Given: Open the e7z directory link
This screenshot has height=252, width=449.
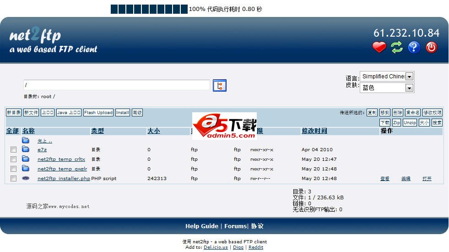Looking at the screenshot, I should (42, 150).
